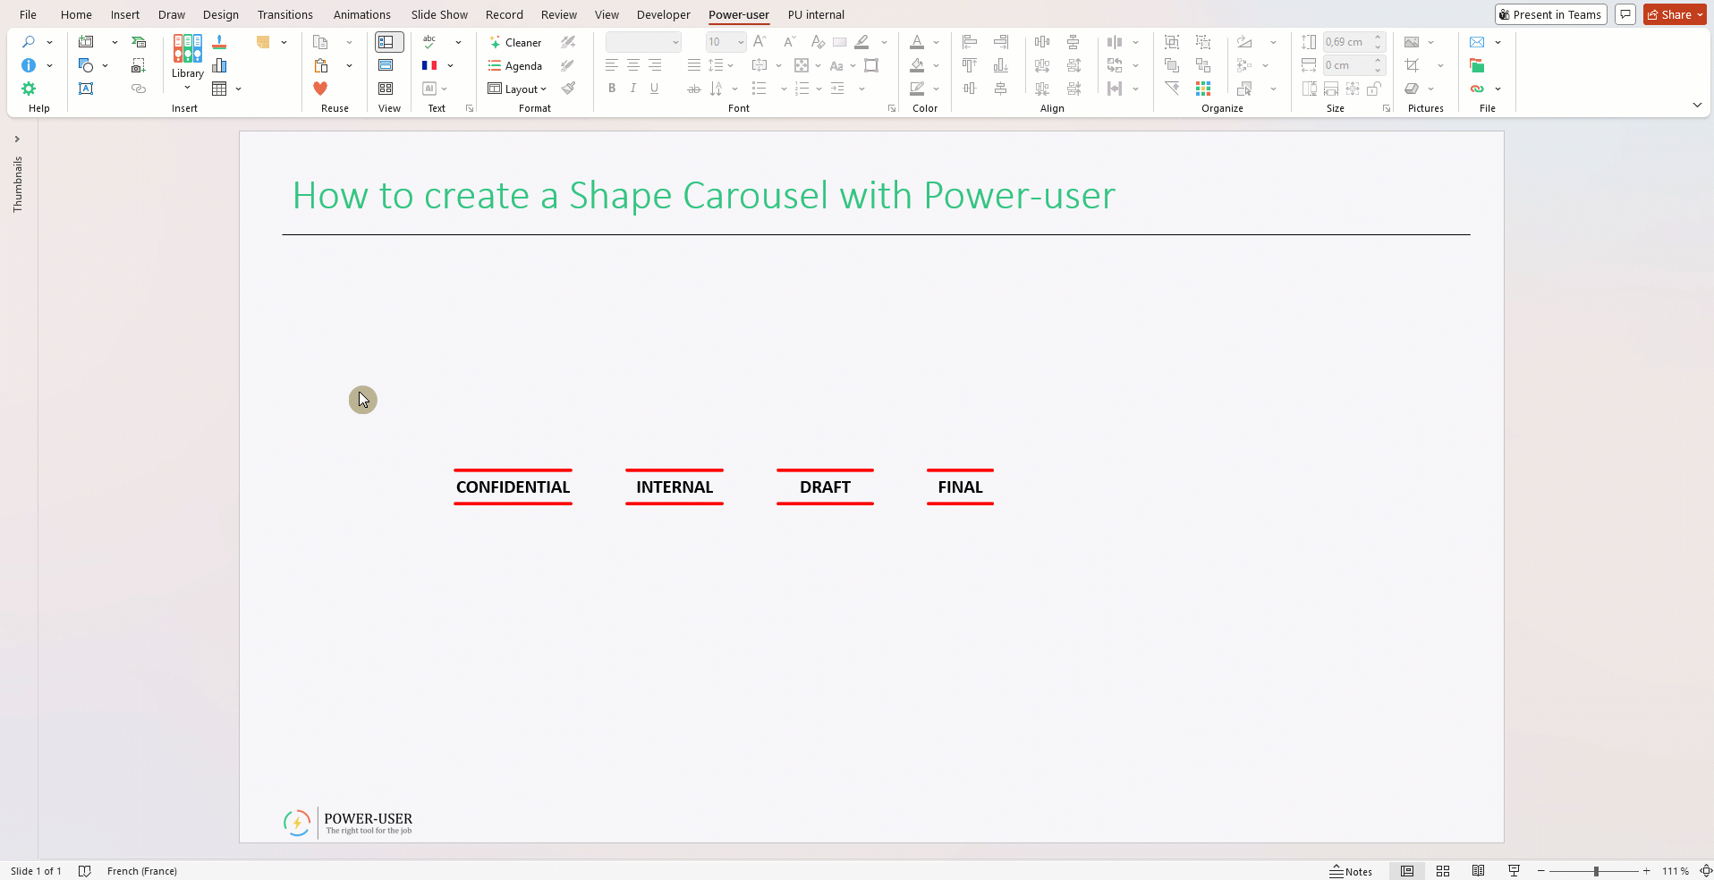
Task: Click the text box icon in Insert group
Action: [86, 89]
